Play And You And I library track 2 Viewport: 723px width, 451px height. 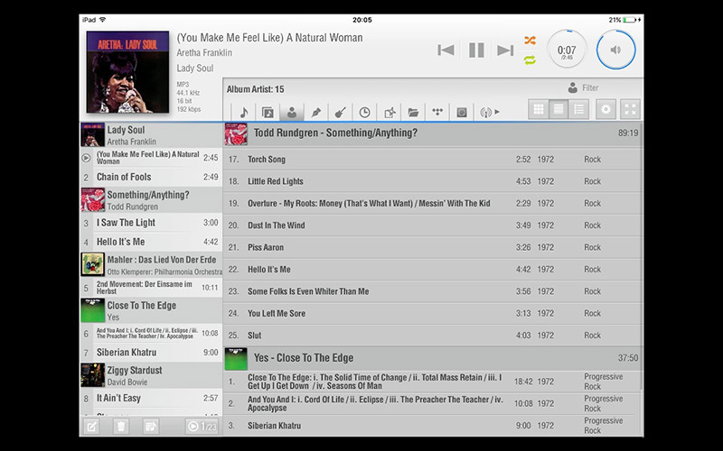point(433,403)
